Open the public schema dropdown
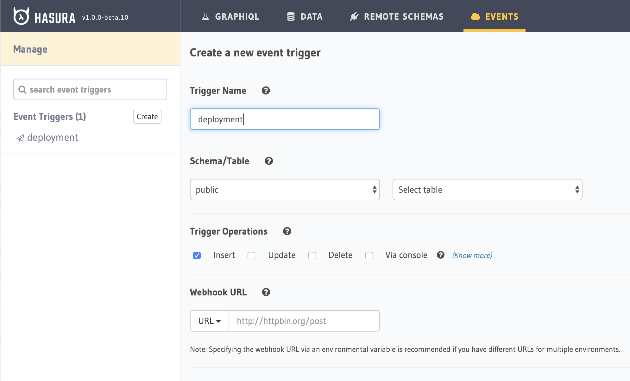The width and height of the screenshot is (630, 381). [285, 190]
